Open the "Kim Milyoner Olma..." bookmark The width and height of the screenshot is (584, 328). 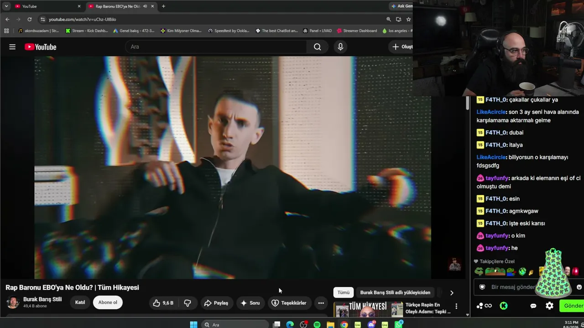coord(181,31)
